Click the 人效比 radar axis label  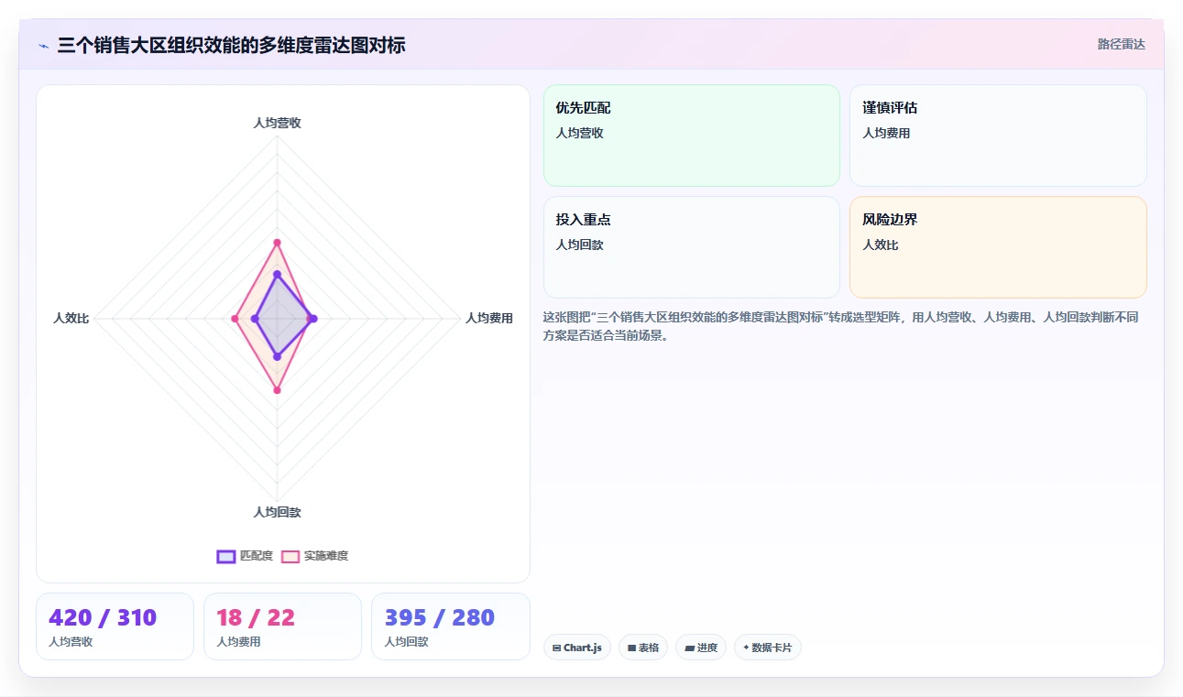click(71, 318)
